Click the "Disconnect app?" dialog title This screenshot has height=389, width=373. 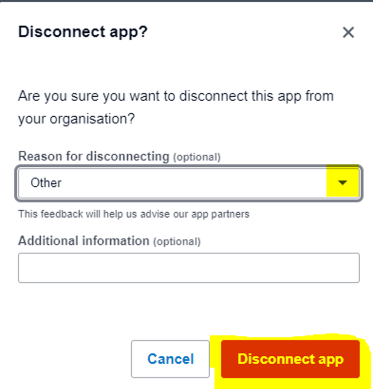pos(83,32)
